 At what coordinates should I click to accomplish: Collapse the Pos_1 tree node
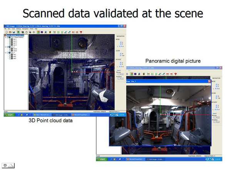[5, 37]
